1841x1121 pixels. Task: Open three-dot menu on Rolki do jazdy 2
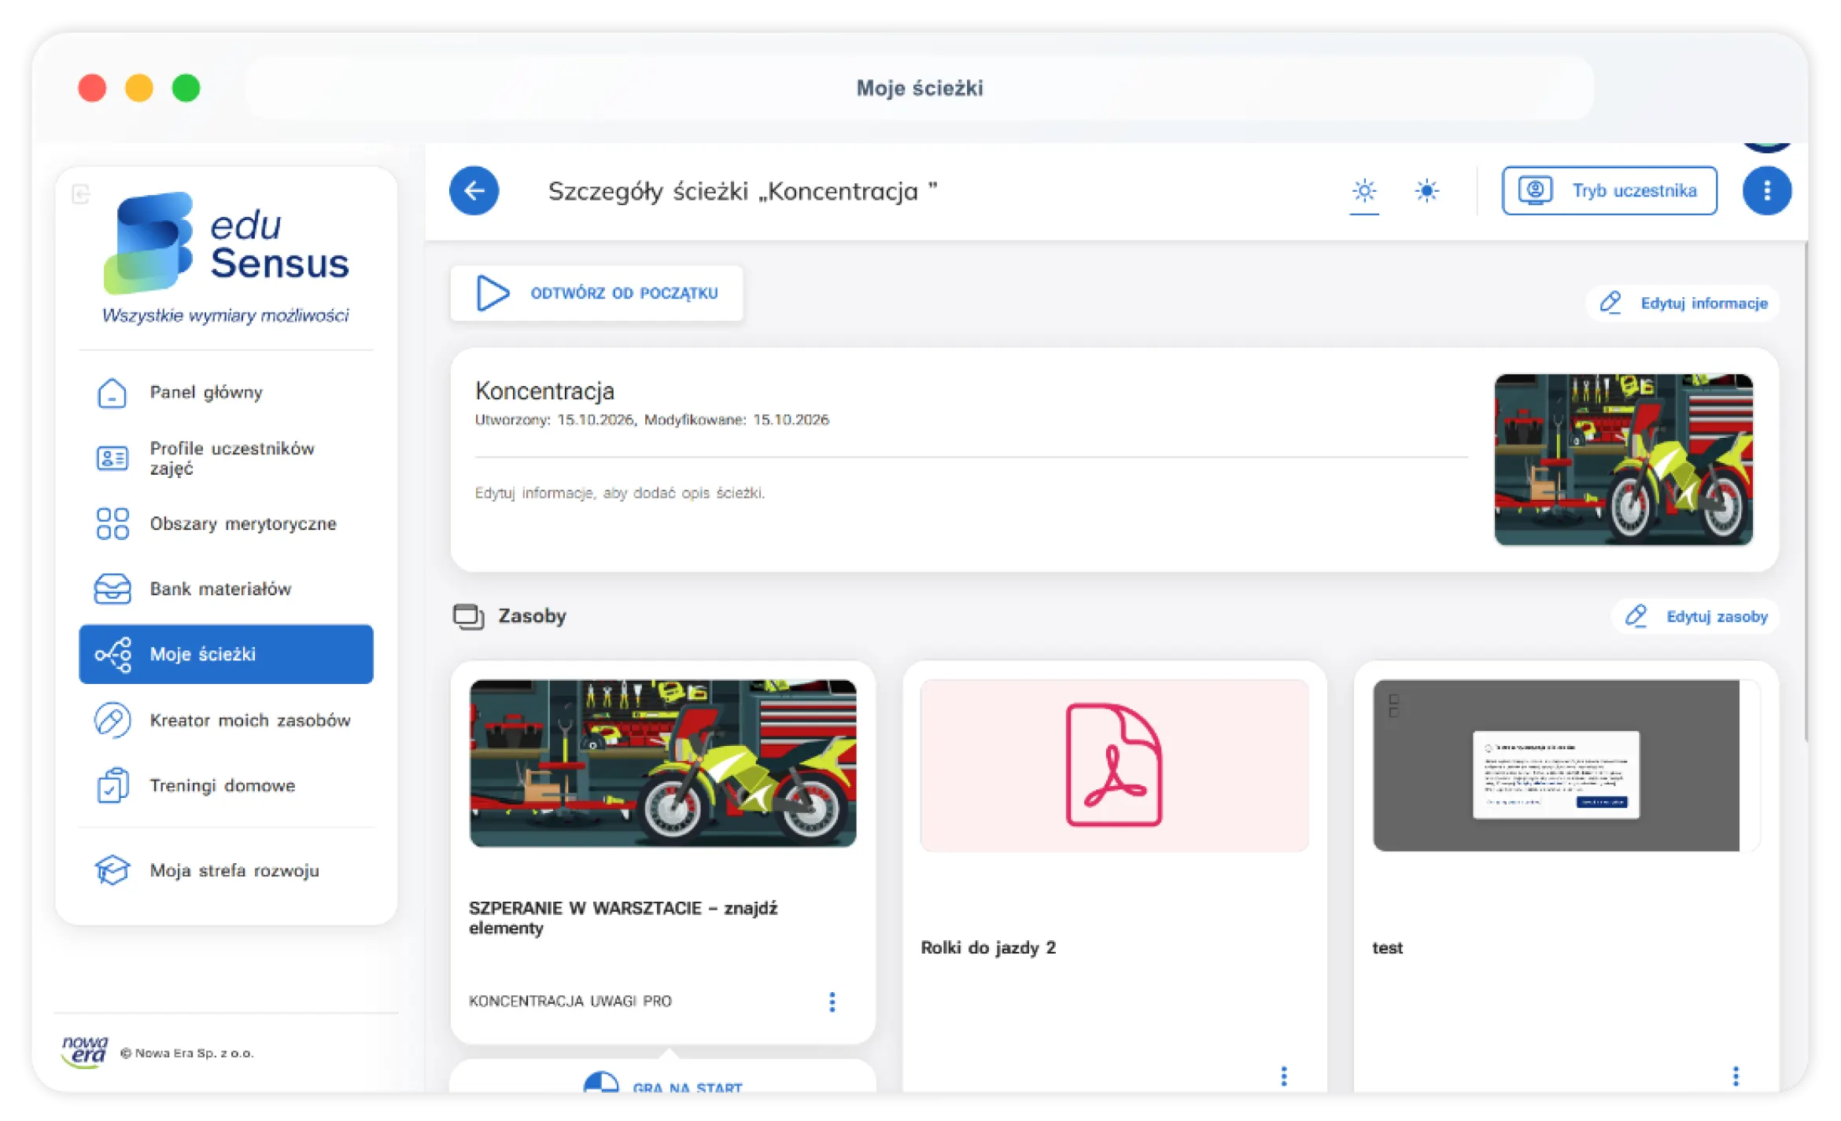coord(1283,1075)
